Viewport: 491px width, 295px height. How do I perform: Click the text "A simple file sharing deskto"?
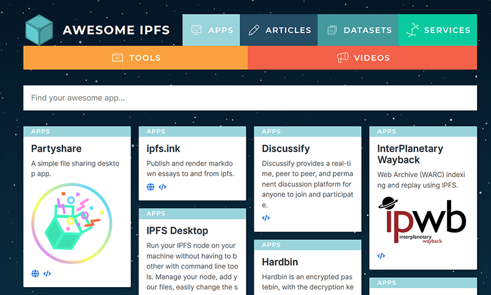[75, 164]
